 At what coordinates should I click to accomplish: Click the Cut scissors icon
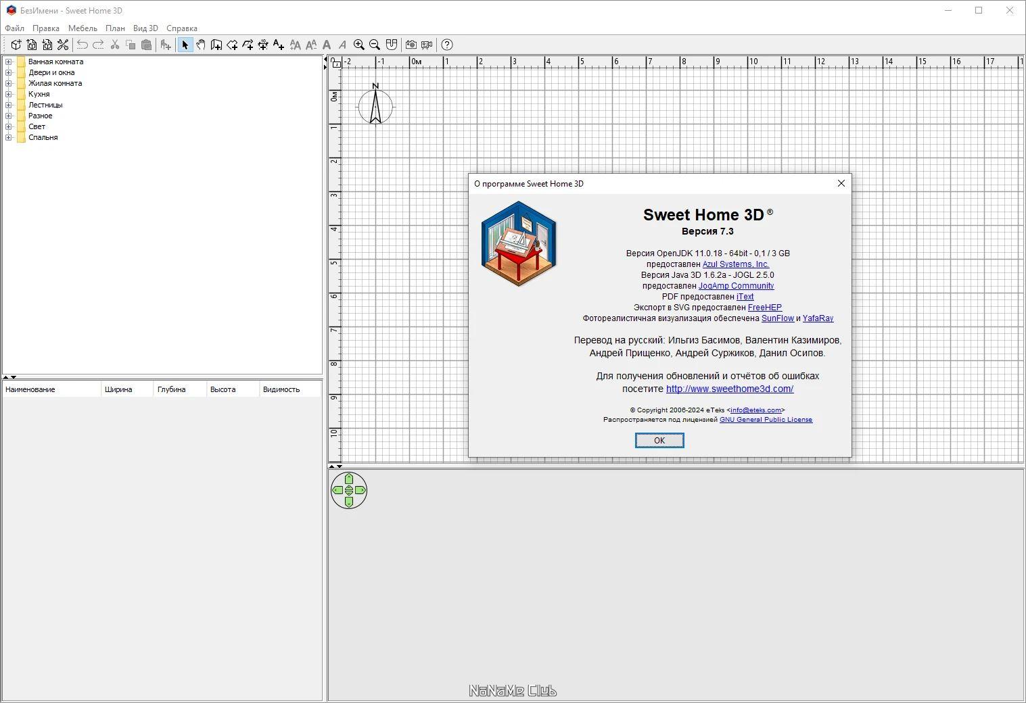click(x=115, y=45)
